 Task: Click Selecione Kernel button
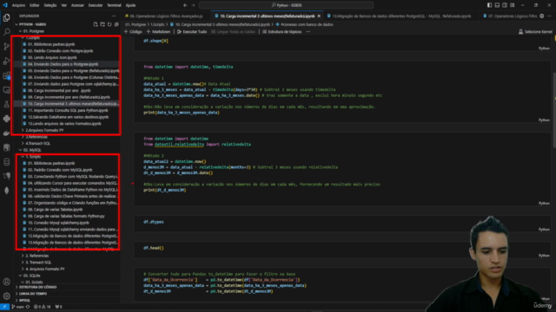pyautogui.click(x=535, y=31)
